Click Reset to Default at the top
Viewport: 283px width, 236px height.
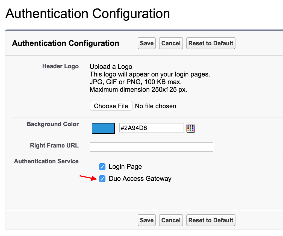point(211,43)
